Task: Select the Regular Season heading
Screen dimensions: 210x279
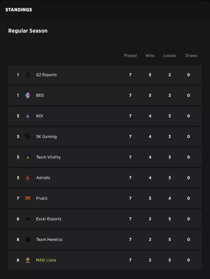Action: pos(28,31)
